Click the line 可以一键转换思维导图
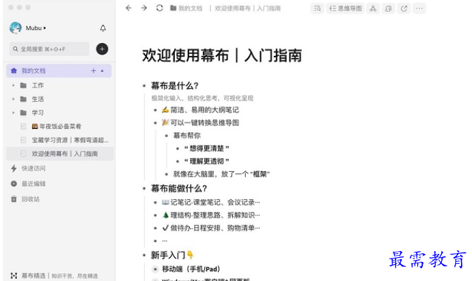472x281 pixels. 200,123
